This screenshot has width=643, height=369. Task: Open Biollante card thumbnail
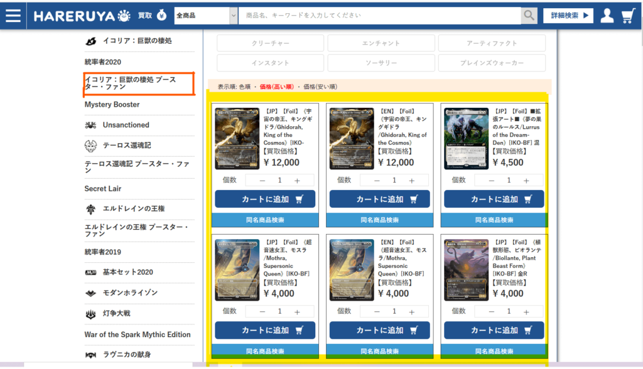(x=467, y=270)
